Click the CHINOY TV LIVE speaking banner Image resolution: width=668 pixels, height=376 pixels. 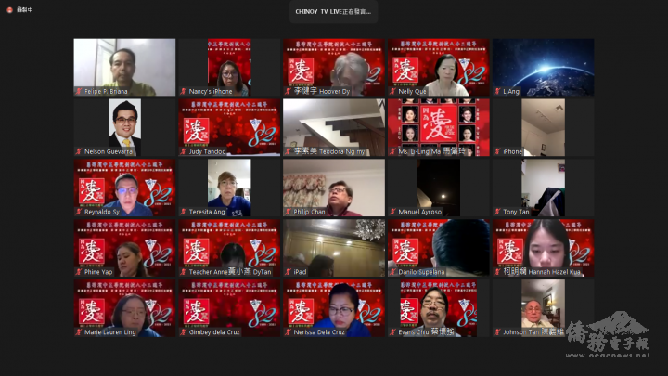(333, 12)
